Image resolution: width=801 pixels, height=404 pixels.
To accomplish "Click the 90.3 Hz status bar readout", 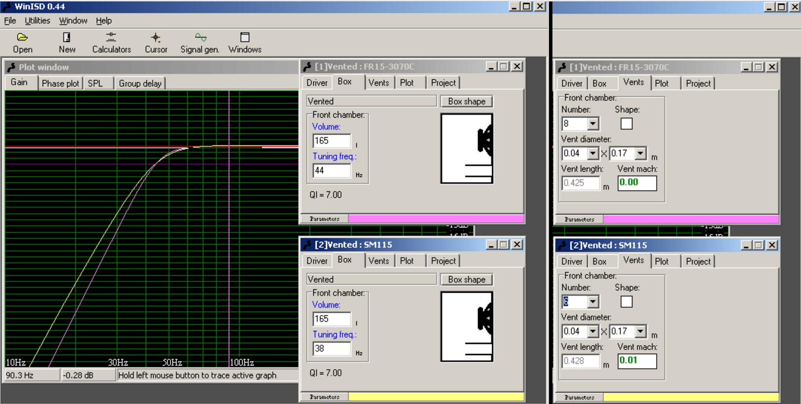I will tap(31, 375).
